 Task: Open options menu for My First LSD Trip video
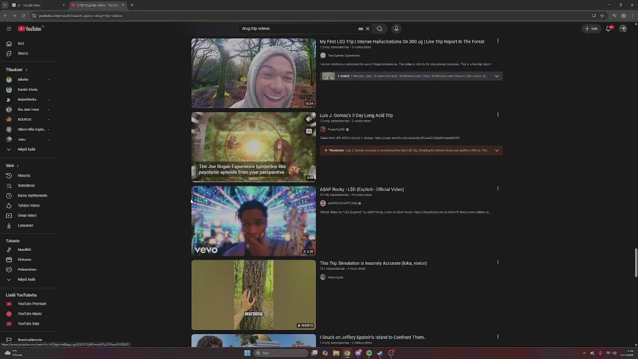(497, 41)
